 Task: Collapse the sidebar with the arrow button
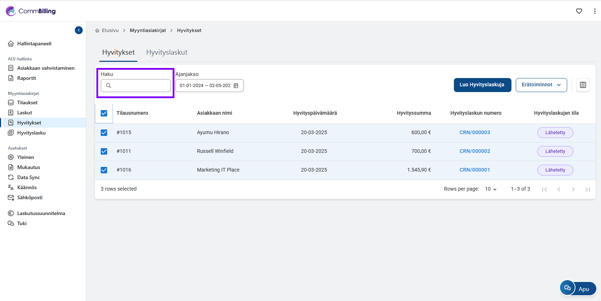pos(79,30)
